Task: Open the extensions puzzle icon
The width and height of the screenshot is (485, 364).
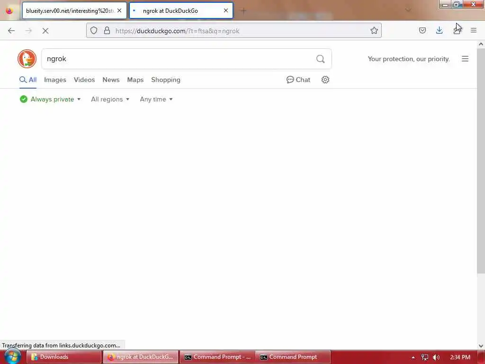Action: click(x=456, y=30)
